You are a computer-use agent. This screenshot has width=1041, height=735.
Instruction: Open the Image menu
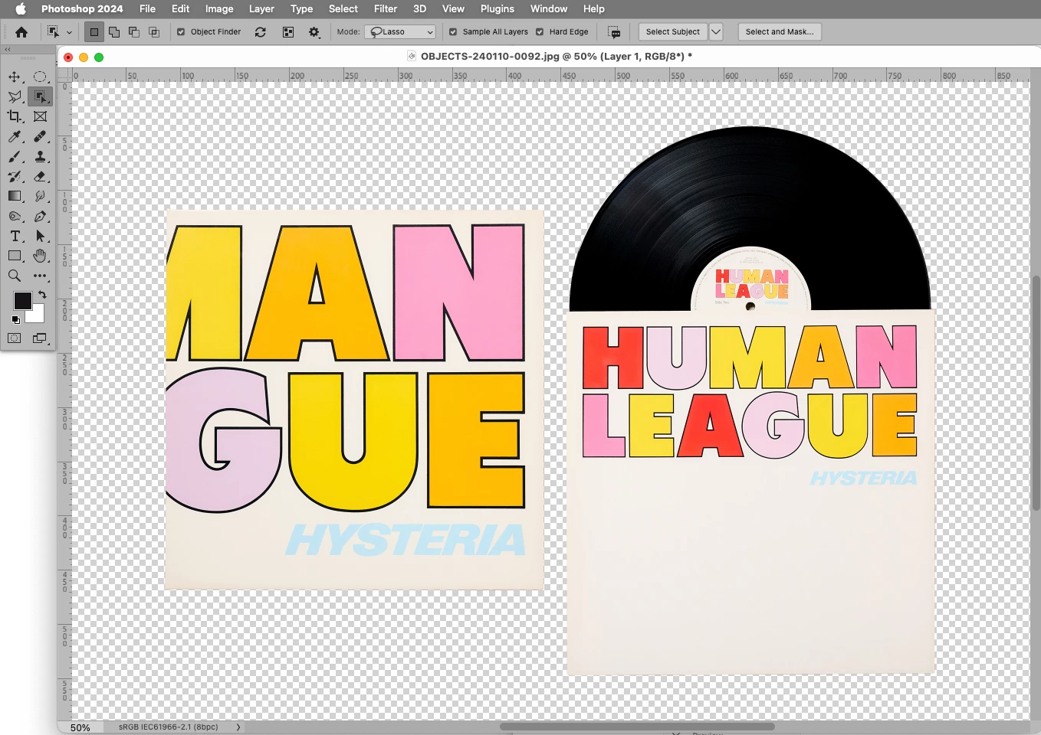[x=219, y=8]
